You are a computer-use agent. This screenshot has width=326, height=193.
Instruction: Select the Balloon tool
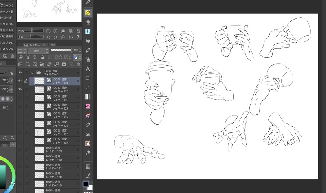[88, 78]
